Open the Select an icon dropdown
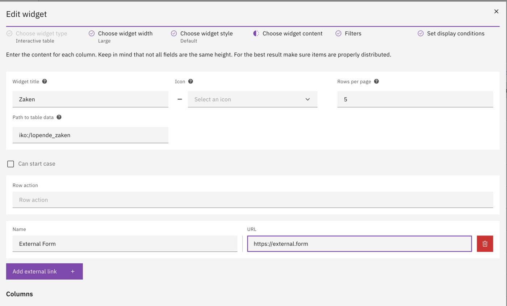Image resolution: width=507 pixels, height=306 pixels. pyautogui.click(x=252, y=99)
